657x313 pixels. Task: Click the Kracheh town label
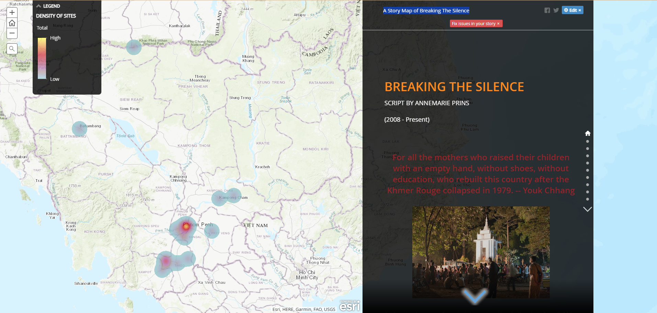tap(263, 167)
